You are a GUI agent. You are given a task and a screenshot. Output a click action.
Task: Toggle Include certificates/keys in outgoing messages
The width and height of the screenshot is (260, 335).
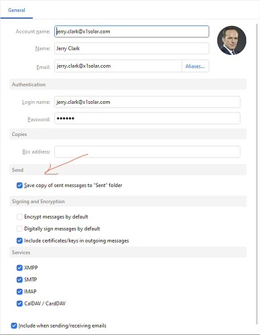pos(19,241)
